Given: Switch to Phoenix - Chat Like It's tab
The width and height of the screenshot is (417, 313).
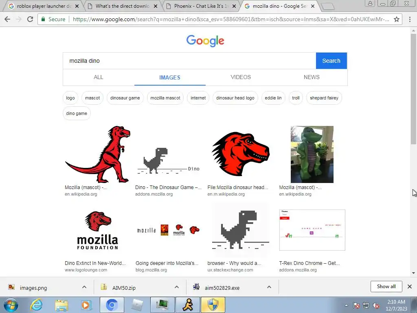Looking at the screenshot, I should 201,6.
